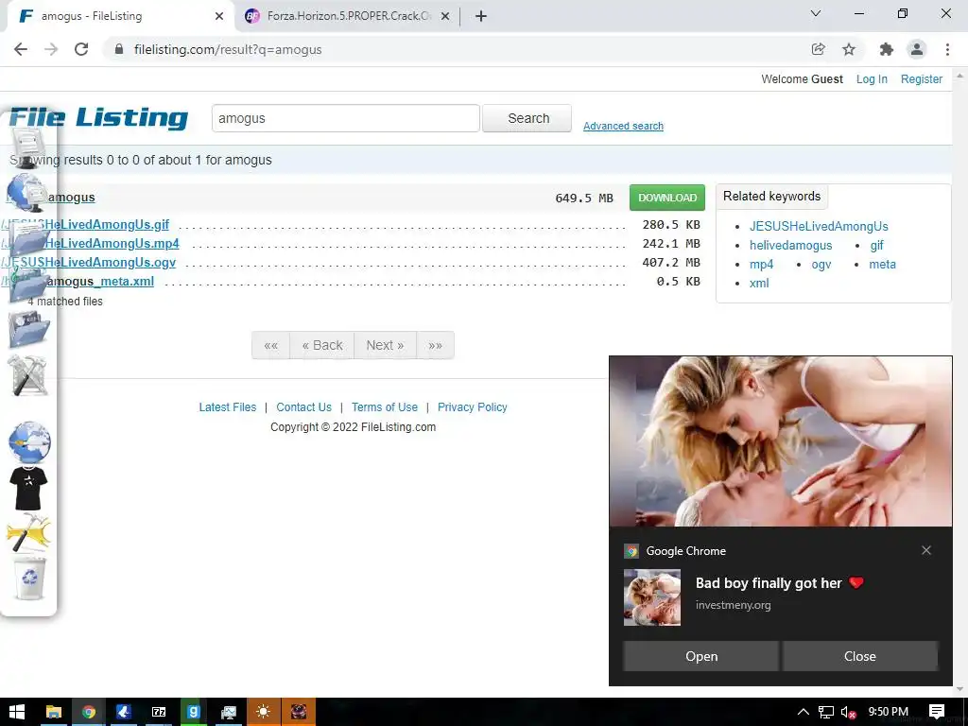Click the xml related keyword
The width and height of the screenshot is (968, 726).
[x=759, y=284]
